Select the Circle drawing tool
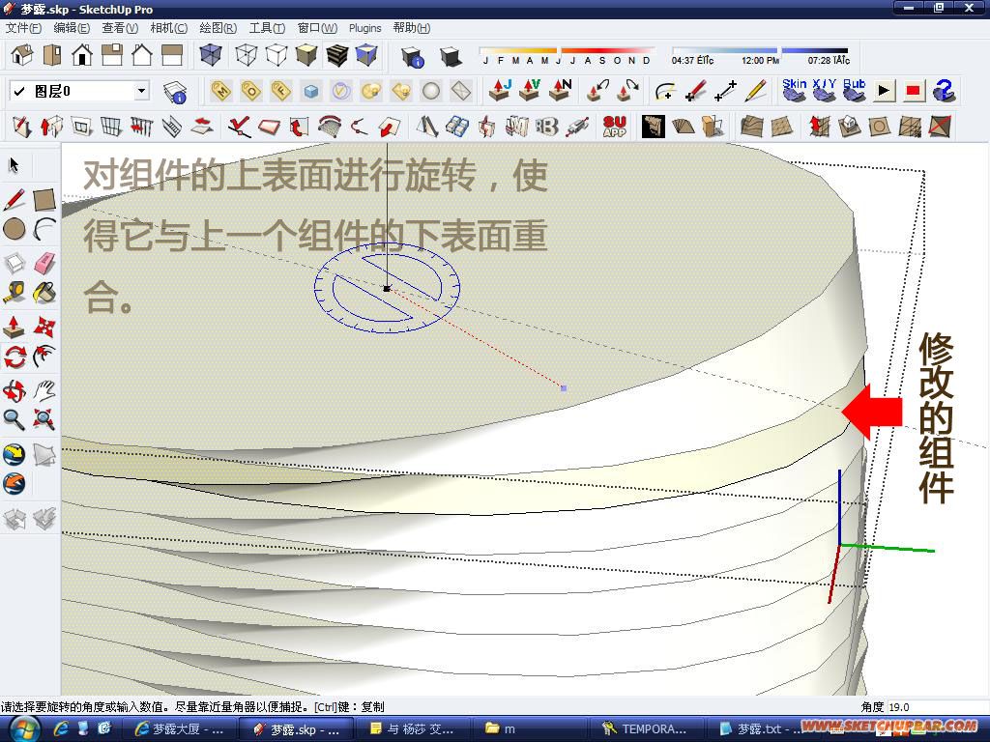The height and width of the screenshot is (742, 990). (x=15, y=229)
